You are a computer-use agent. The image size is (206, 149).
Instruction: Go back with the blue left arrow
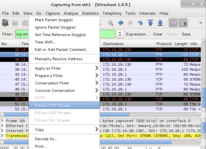coord(121,23)
